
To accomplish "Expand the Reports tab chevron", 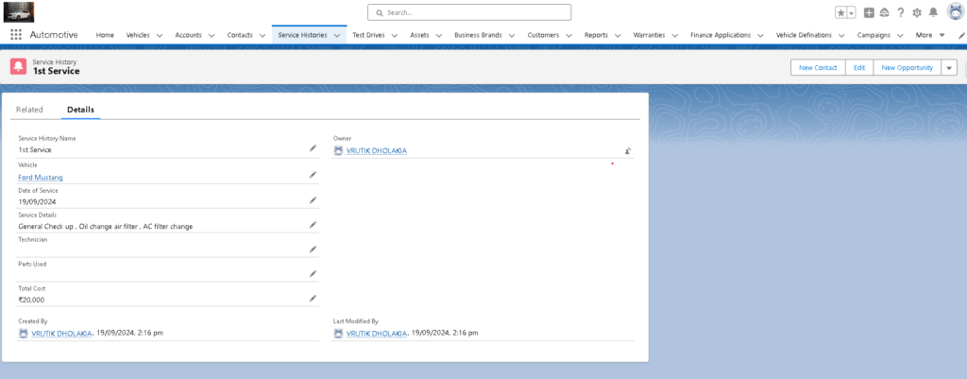I will pyautogui.click(x=618, y=35).
